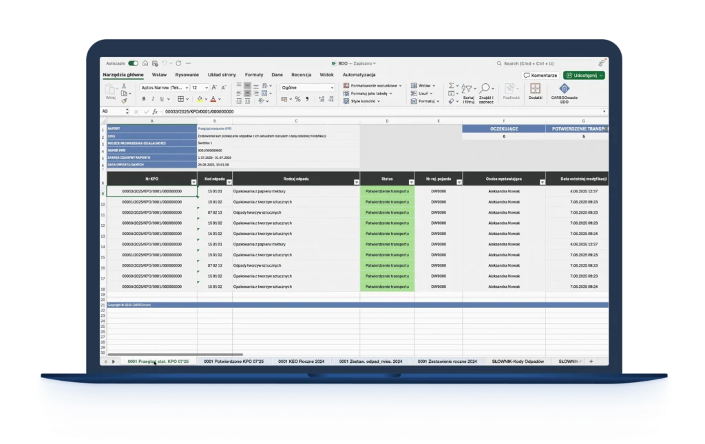Click the format painter brush icon

click(124, 100)
